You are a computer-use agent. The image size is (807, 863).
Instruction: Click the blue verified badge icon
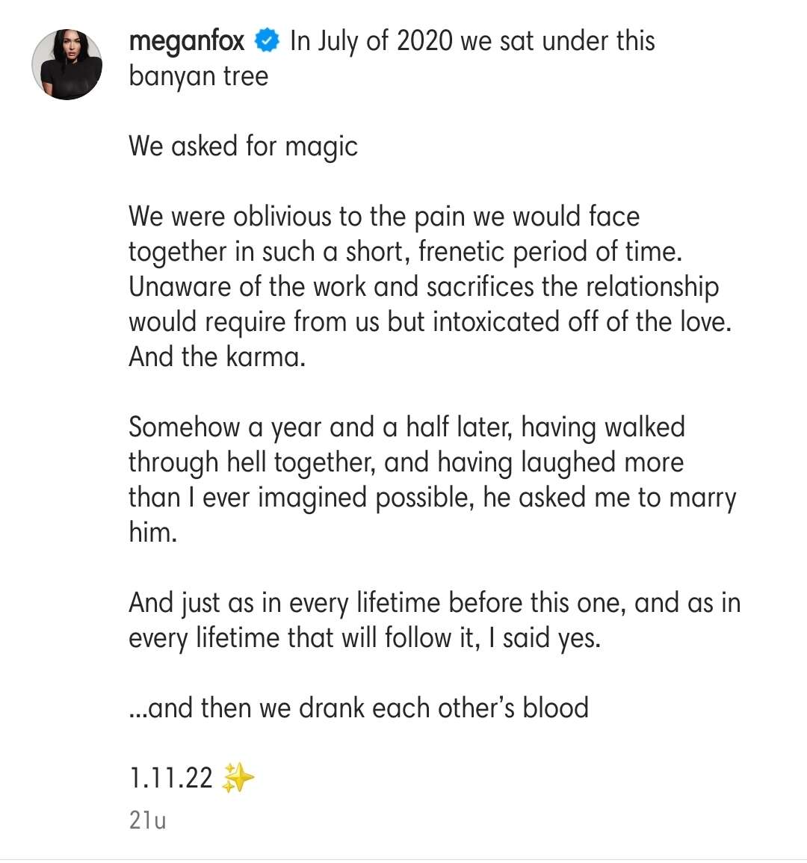pyautogui.click(x=267, y=40)
